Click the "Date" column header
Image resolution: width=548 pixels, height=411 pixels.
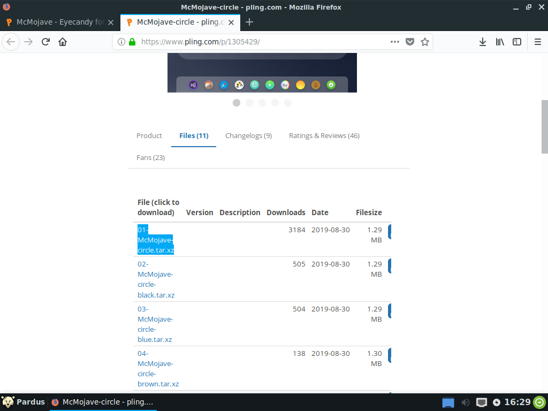tap(320, 212)
